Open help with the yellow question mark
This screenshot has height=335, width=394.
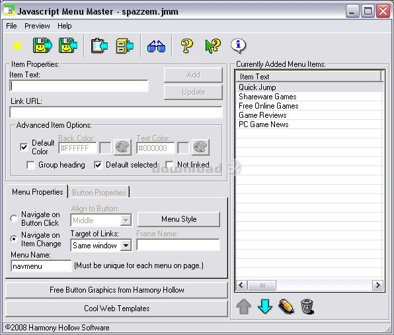(x=187, y=46)
